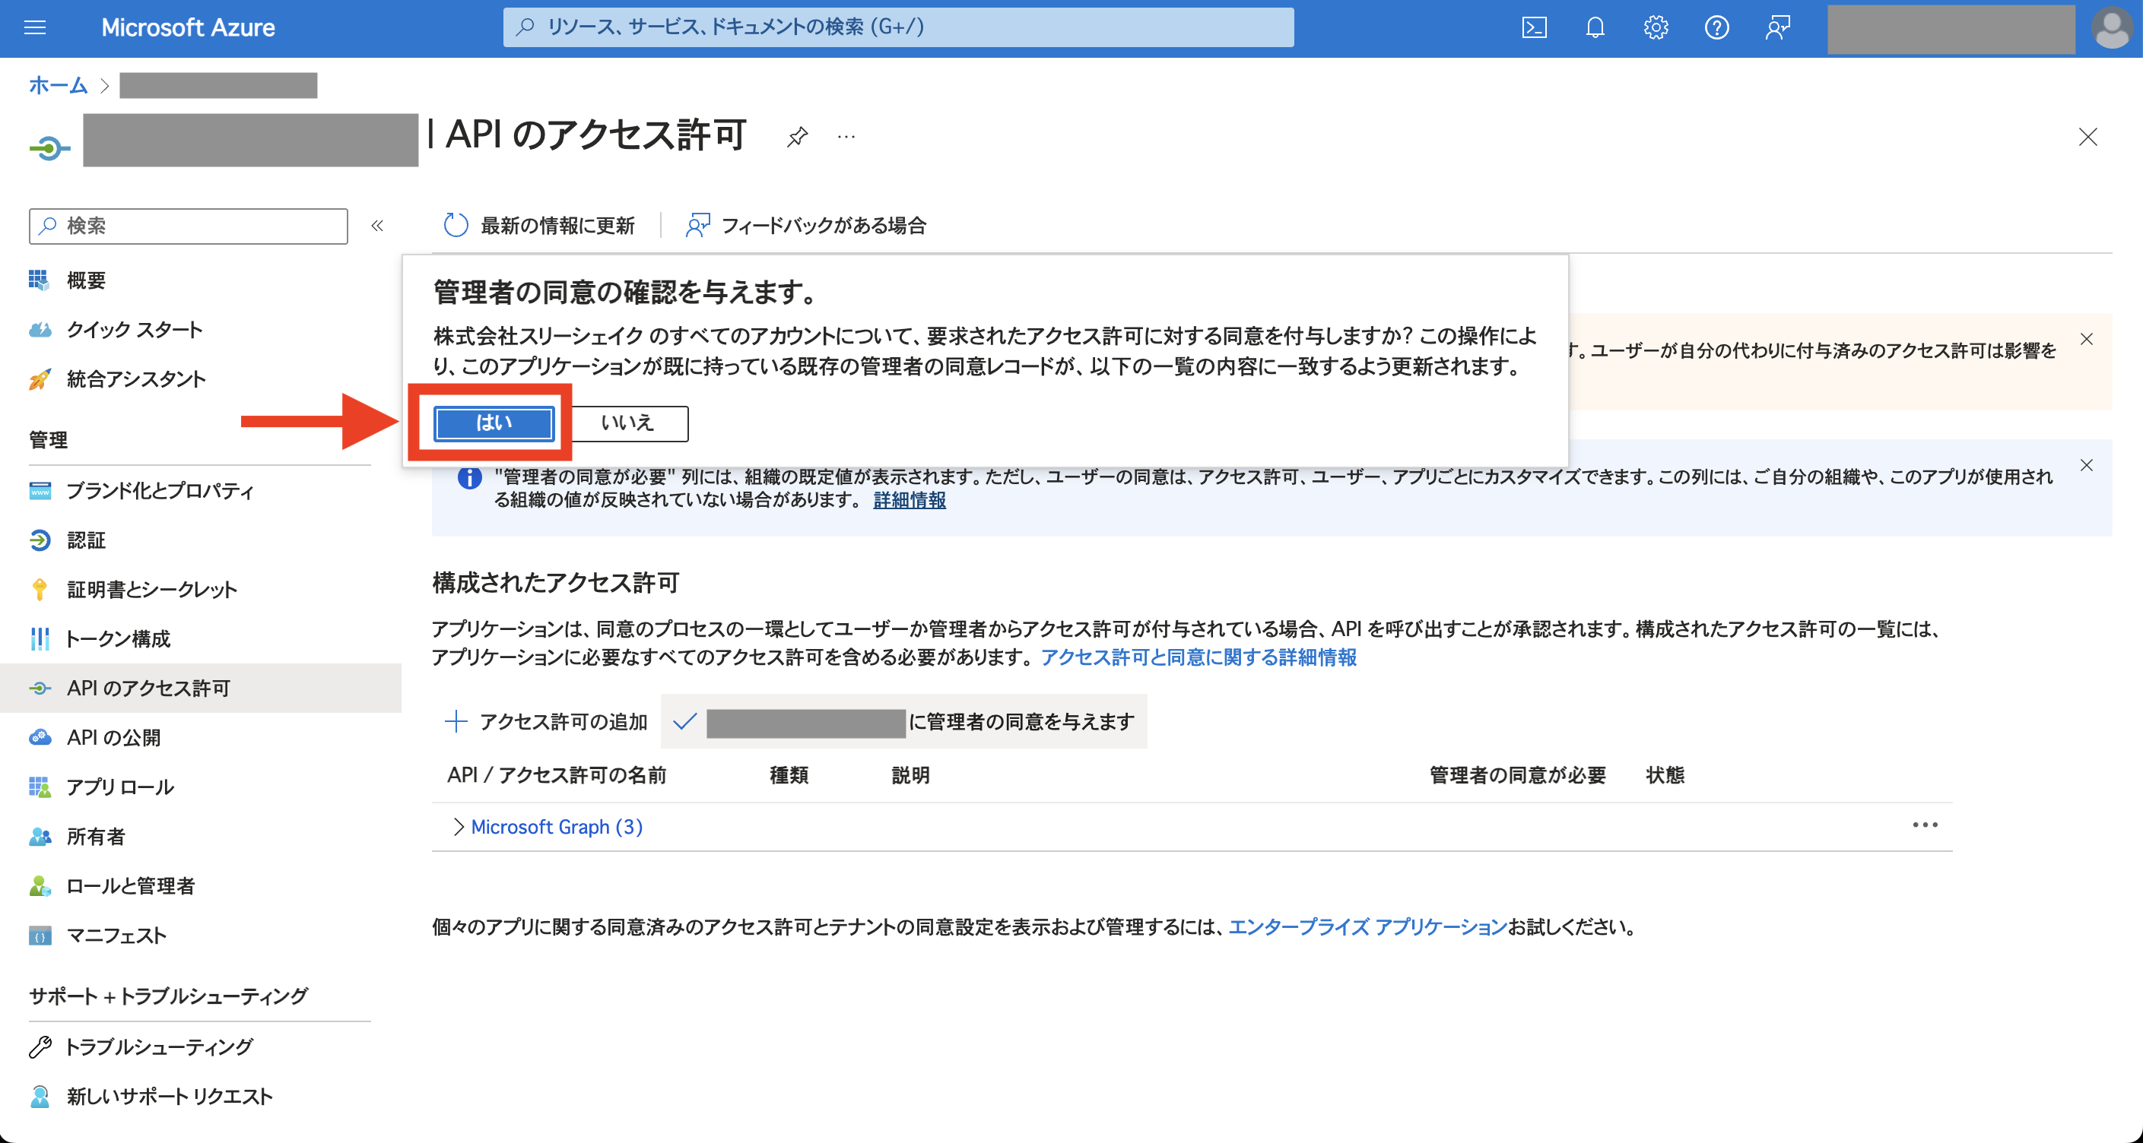Viewport: 2143px width, 1143px height.
Task: Click アクセス許可の追加 button
Action: (x=546, y=721)
